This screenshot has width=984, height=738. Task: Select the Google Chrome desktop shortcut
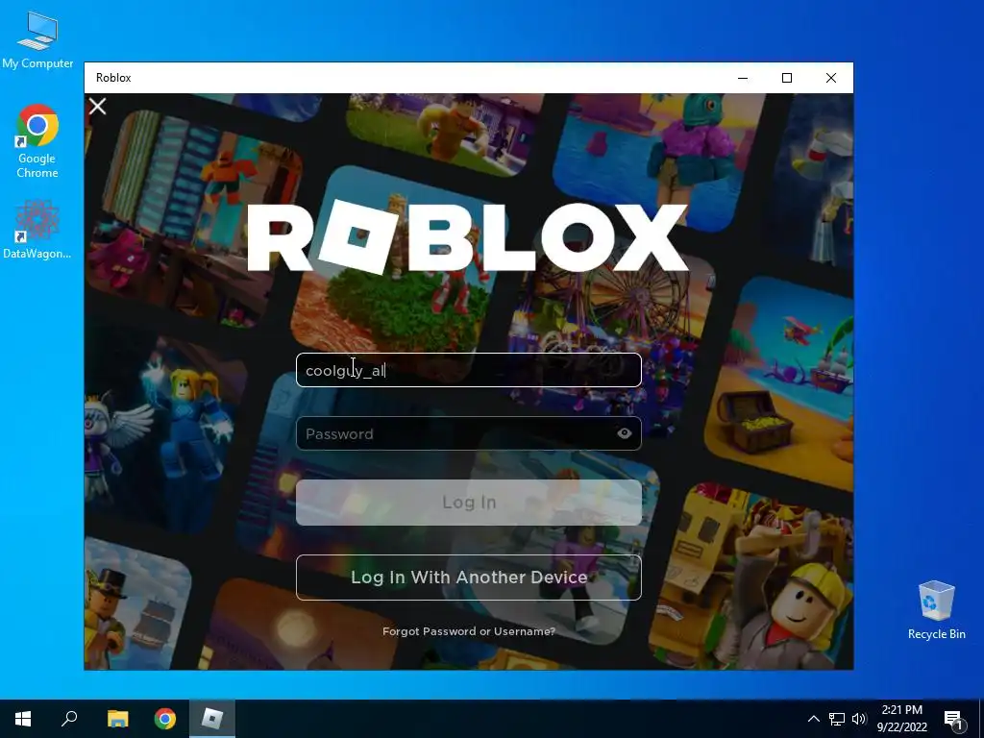pos(37,142)
